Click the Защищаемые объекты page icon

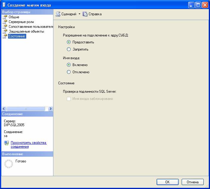(5, 31)
